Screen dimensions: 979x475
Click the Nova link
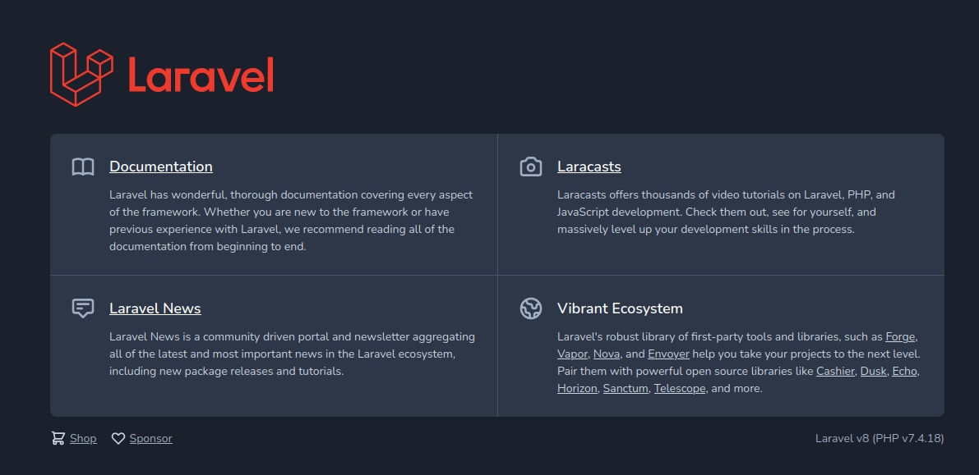click(607, 354)
